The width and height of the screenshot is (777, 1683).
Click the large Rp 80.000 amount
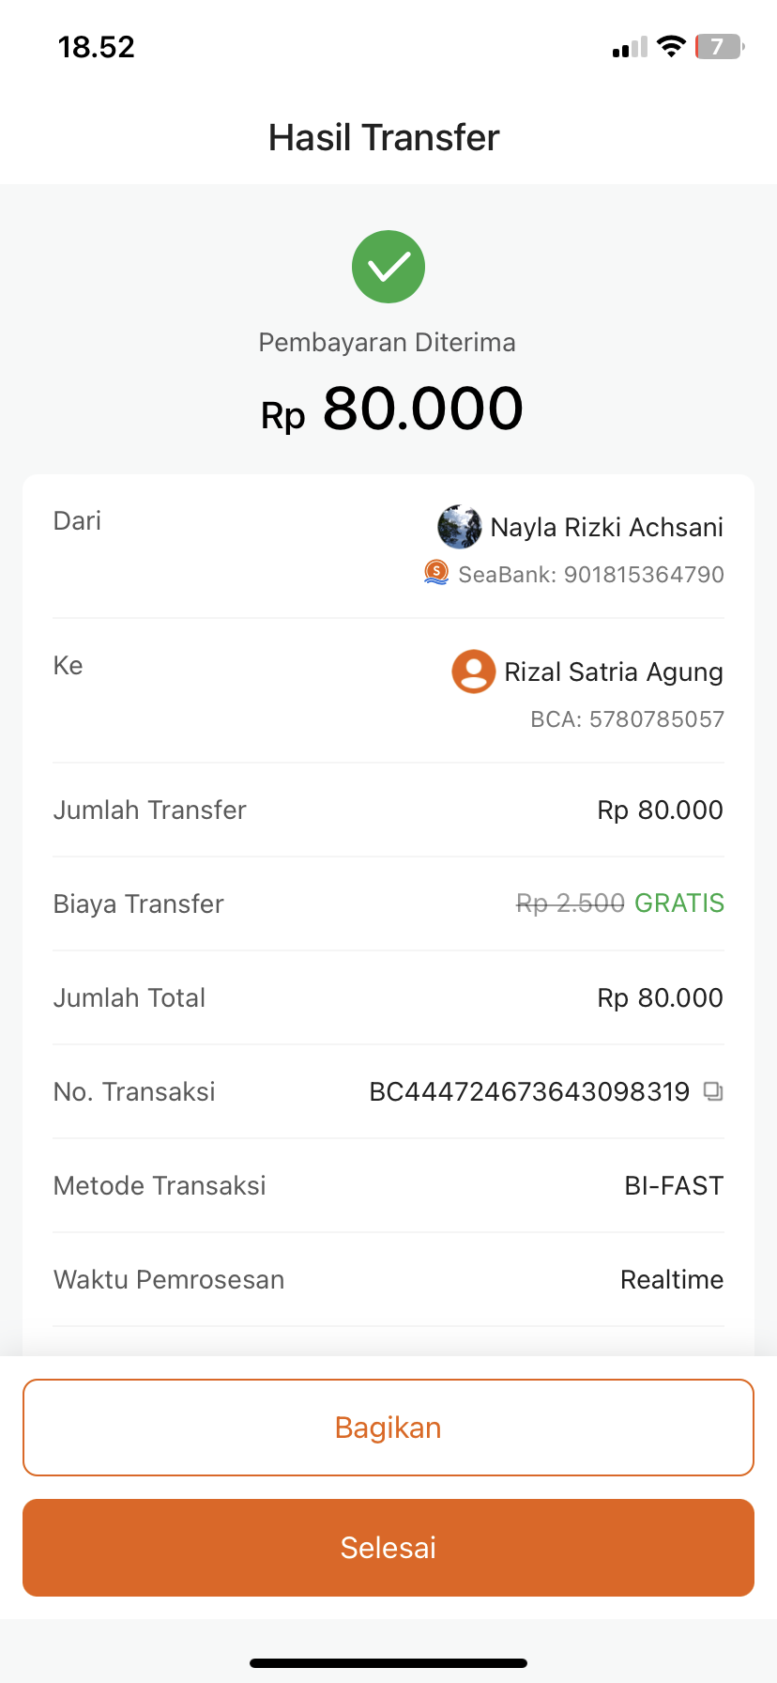pyautogui.click(x=392, y=409)
